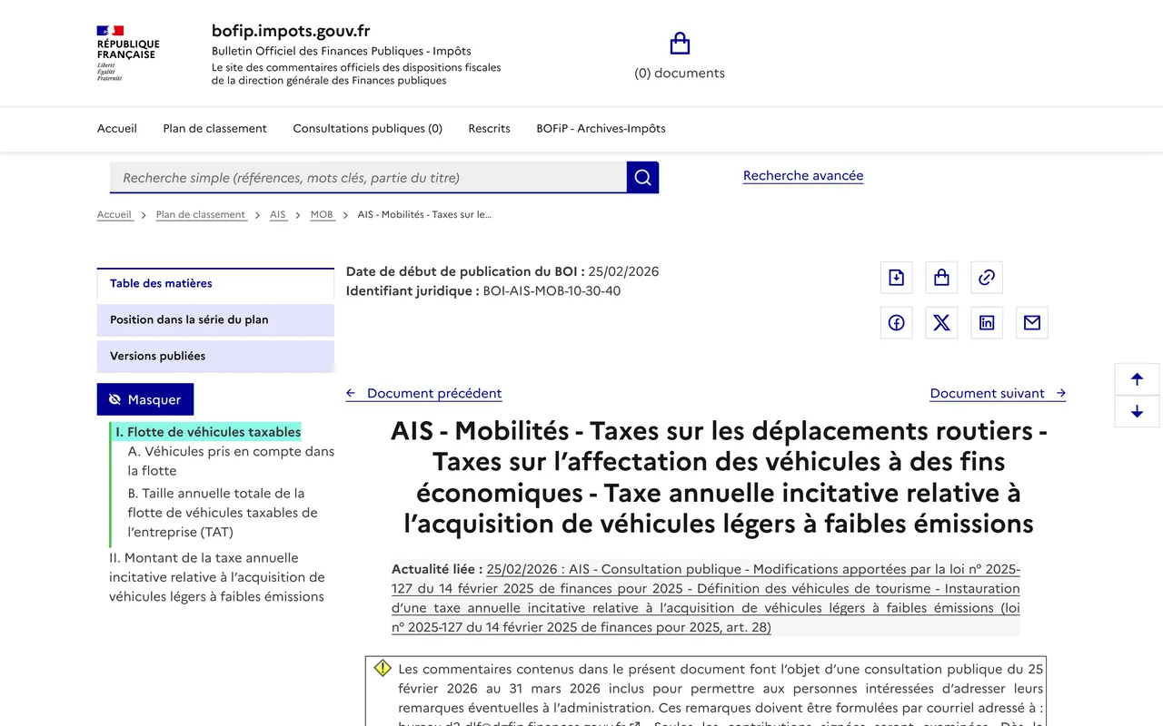
Task: Jump to top with up arrow
Action: 1137,379
